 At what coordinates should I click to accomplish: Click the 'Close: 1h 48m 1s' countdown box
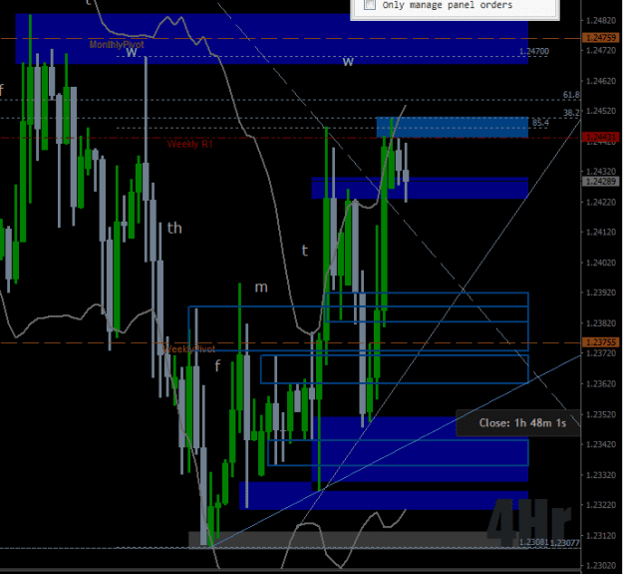pos(517,423)
